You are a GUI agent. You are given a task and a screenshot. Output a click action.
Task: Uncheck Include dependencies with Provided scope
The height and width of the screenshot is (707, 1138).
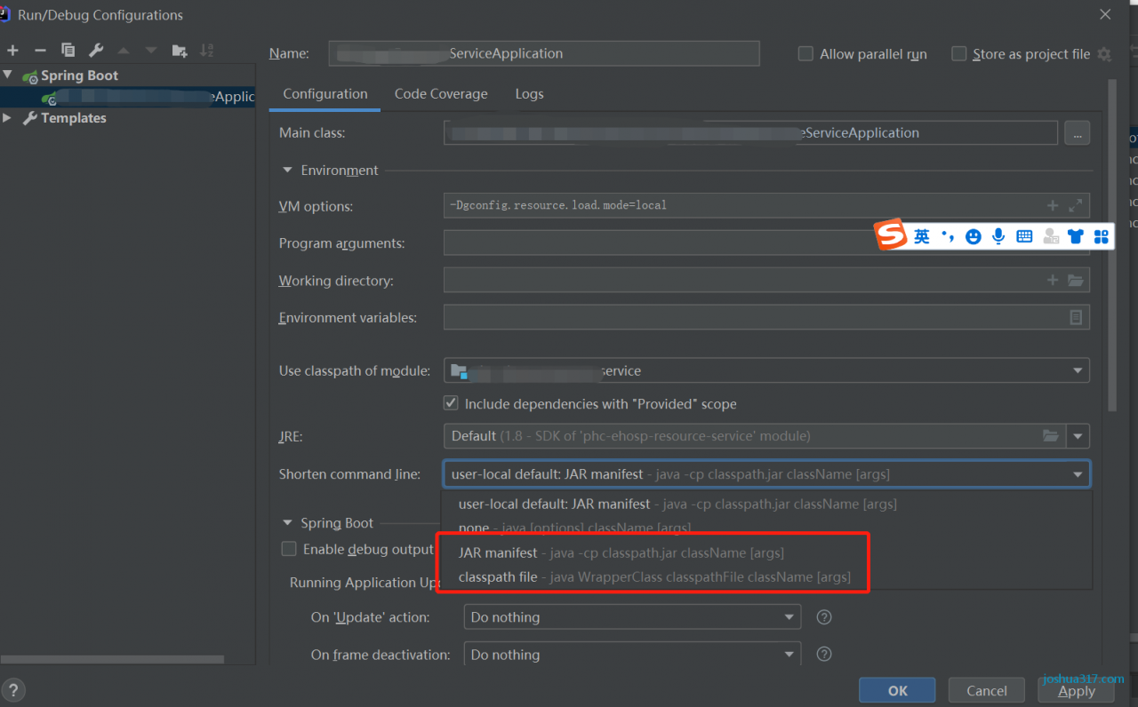point(451,403)
